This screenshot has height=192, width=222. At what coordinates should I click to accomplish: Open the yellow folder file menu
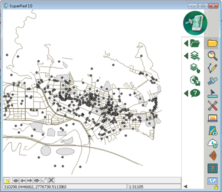click(212, 43)
